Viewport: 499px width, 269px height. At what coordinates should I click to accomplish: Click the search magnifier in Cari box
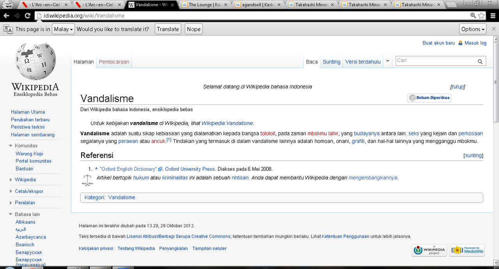480,61
